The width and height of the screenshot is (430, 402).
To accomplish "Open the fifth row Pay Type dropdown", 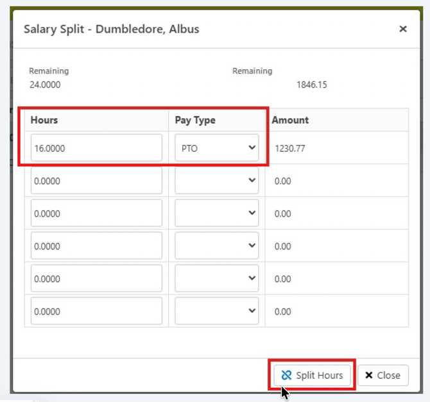I will [x=216, y=279].
